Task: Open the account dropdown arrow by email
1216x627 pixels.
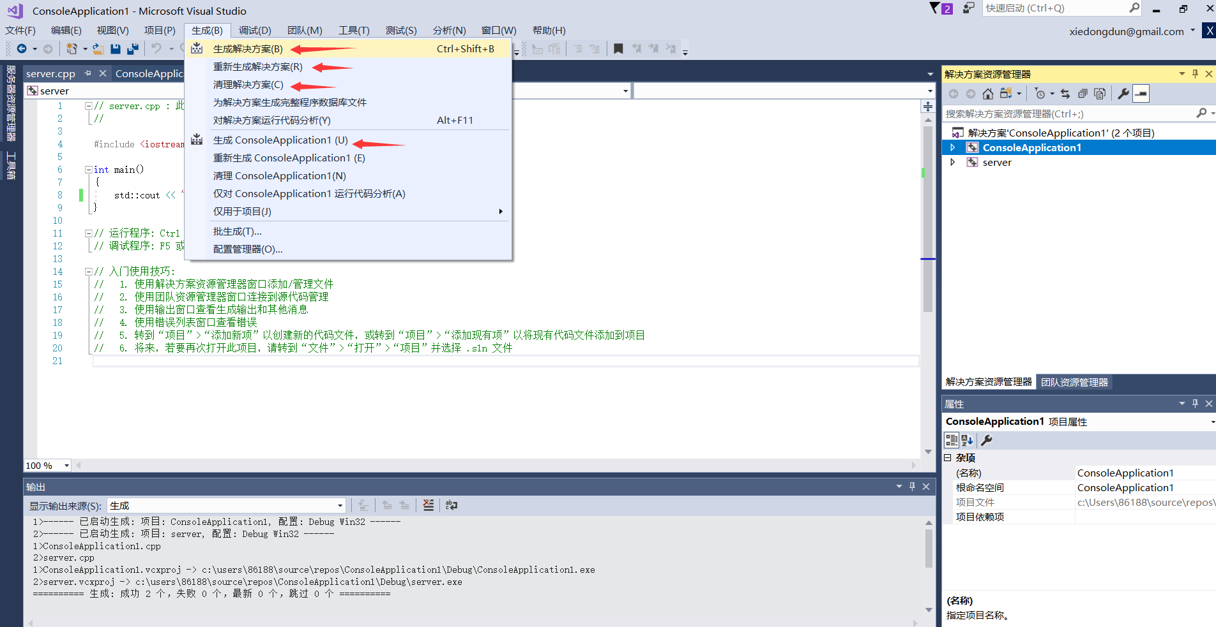Action: pyautogui.click(x=1192, y=30)
